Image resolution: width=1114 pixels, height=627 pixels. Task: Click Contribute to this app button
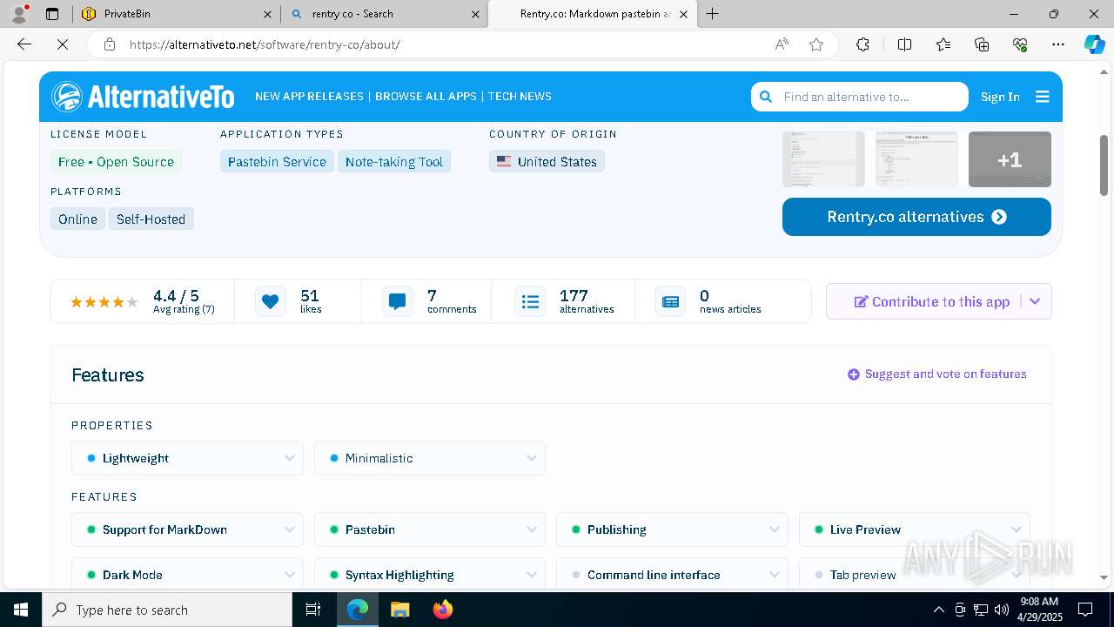click(932, 301)
